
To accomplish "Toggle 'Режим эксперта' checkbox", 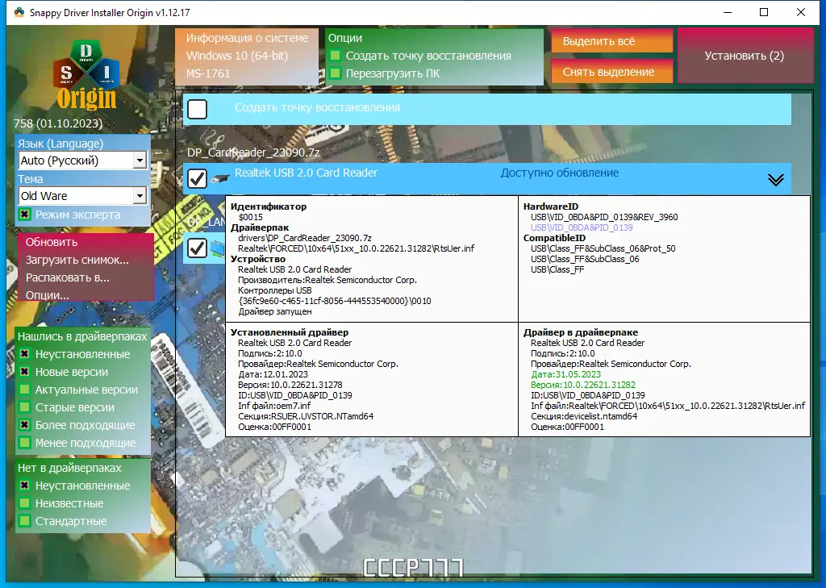I will pyautogui.click(x=24, y=215).
